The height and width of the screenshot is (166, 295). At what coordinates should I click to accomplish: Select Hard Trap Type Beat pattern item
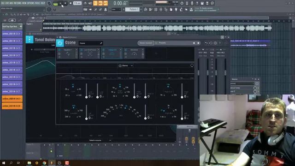coord(12,27)
